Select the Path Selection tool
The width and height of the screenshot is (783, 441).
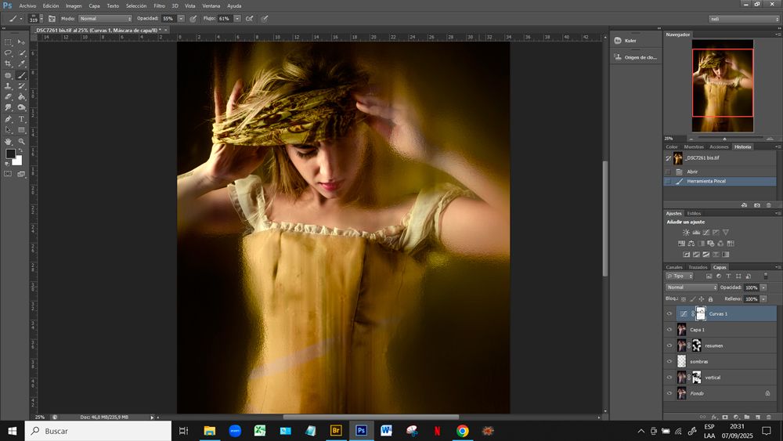tap(8, 130)
